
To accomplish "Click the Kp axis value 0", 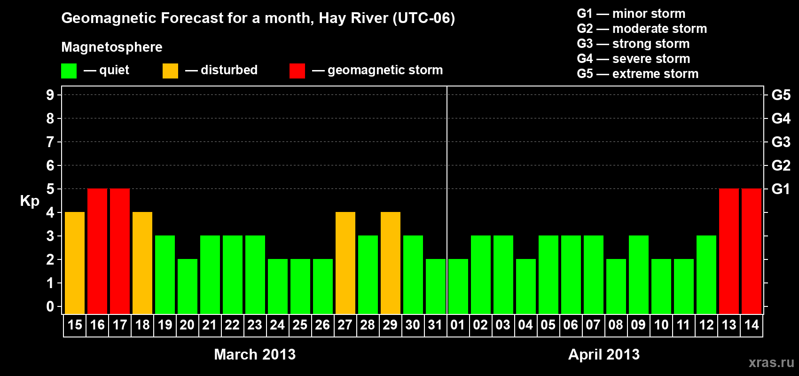I will point(50,306).
